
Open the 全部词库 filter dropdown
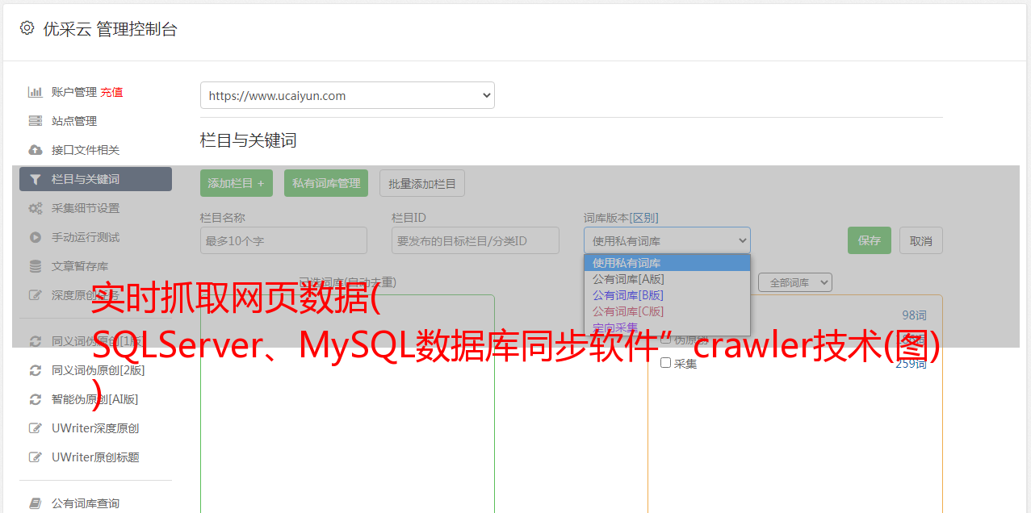point(795,282)
